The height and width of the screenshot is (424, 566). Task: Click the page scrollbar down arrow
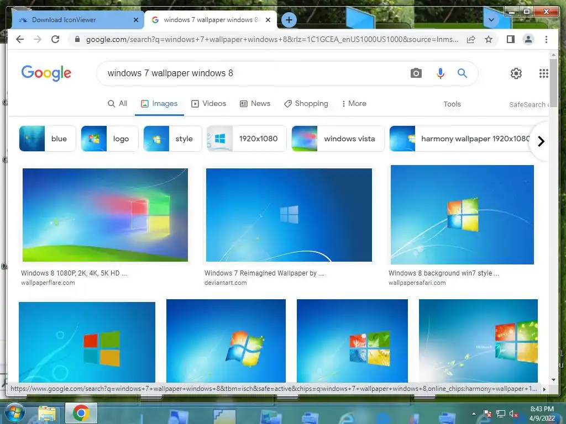pos(553,380)
